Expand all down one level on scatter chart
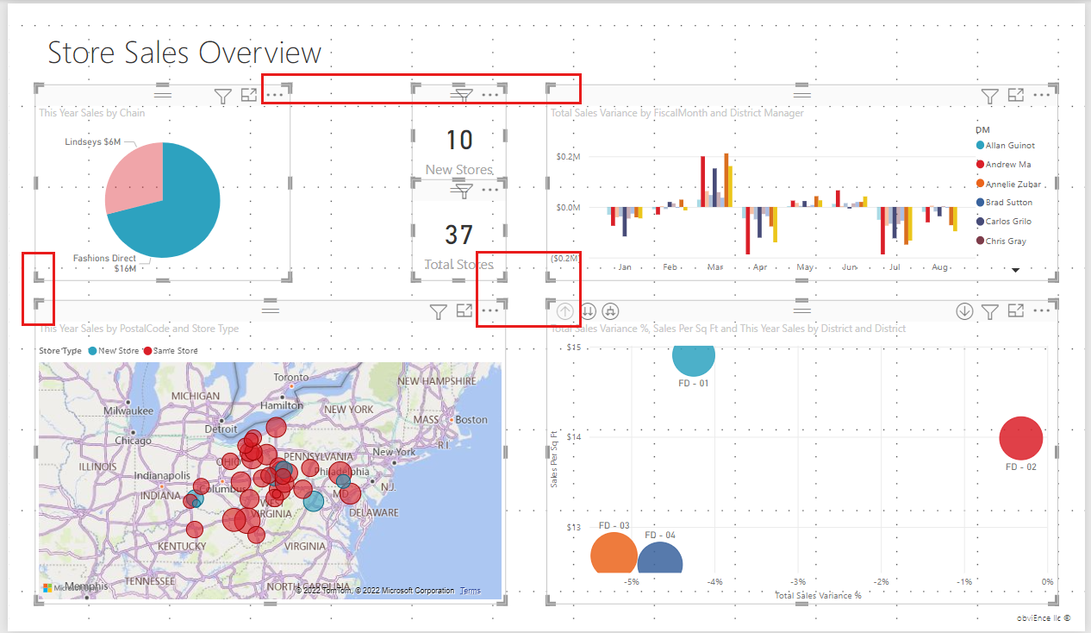The height and width of the screenshot is (633, 1091). (611, 311)
